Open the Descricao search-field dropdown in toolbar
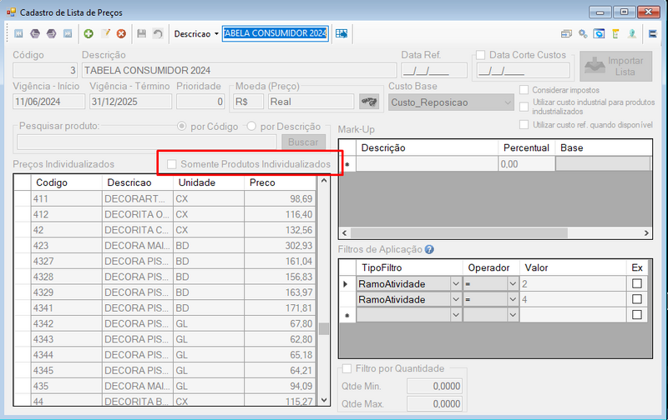Viewport: 668px width, 420px height. coord(216,33)
